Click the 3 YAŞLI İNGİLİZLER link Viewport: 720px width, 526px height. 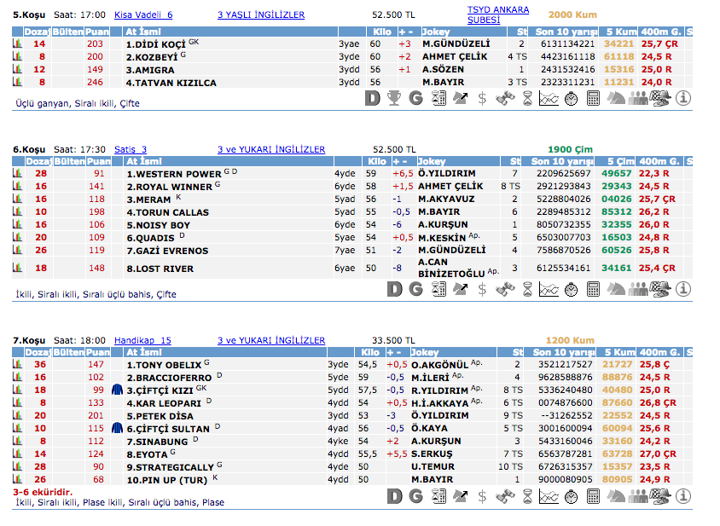pyautogui.click(x=261, y=15)
